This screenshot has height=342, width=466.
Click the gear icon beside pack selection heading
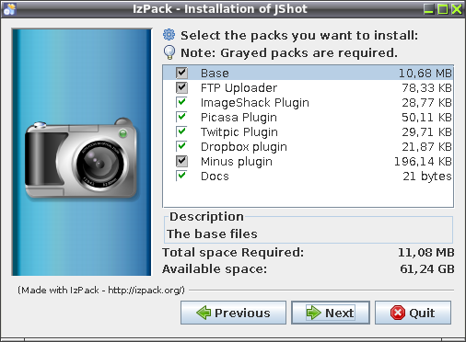click(169, 35)
